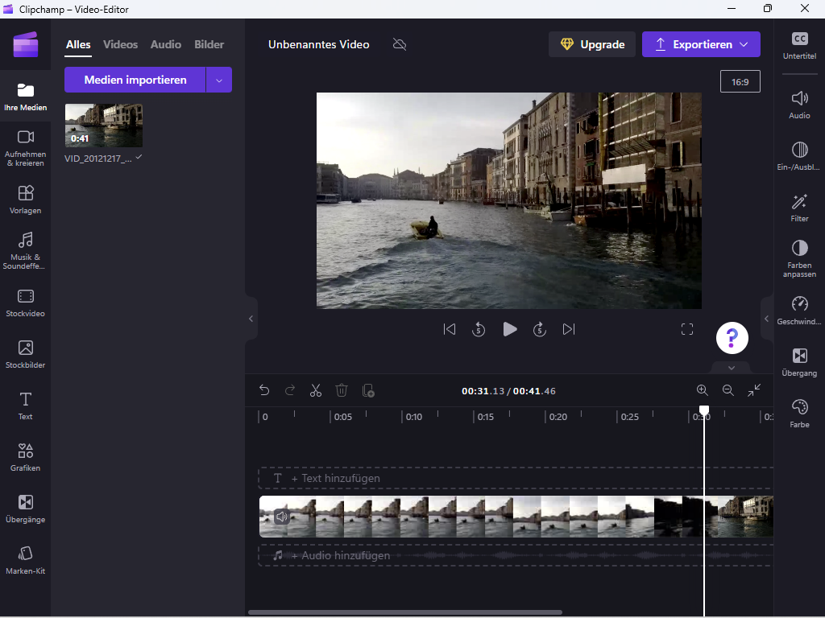The image size is (825, 618).
Task: Toggle fullscreen preview mode
Action: pyautogui.click(x=687, y=329)
